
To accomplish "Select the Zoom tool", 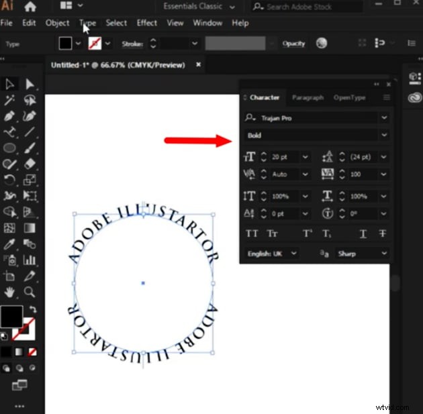I will 29,292.
